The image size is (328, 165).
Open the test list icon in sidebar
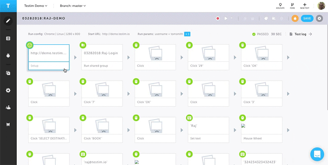[8, 39]
